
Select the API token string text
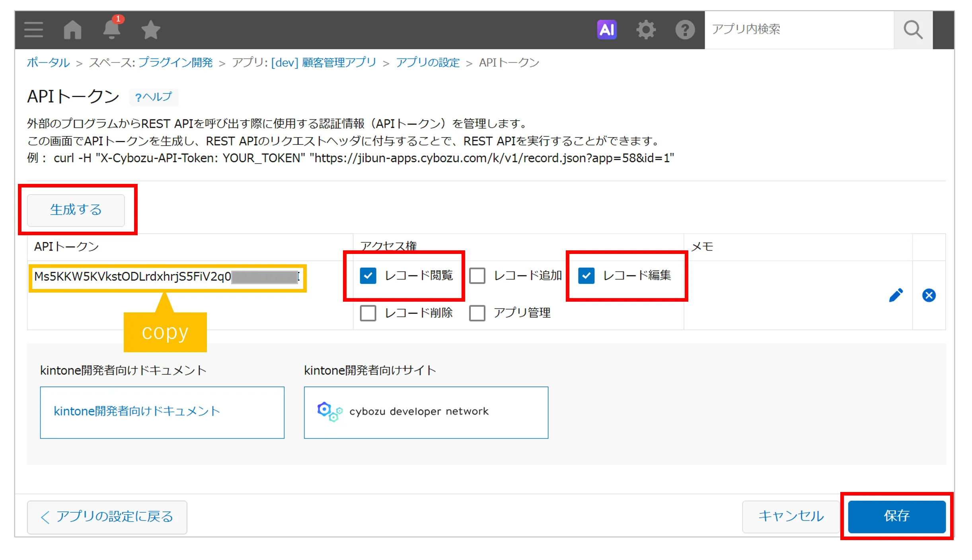coord(167,277)
